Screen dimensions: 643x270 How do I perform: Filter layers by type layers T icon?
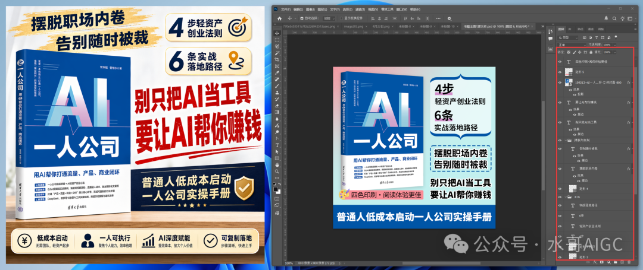click(x=596, y=37)
